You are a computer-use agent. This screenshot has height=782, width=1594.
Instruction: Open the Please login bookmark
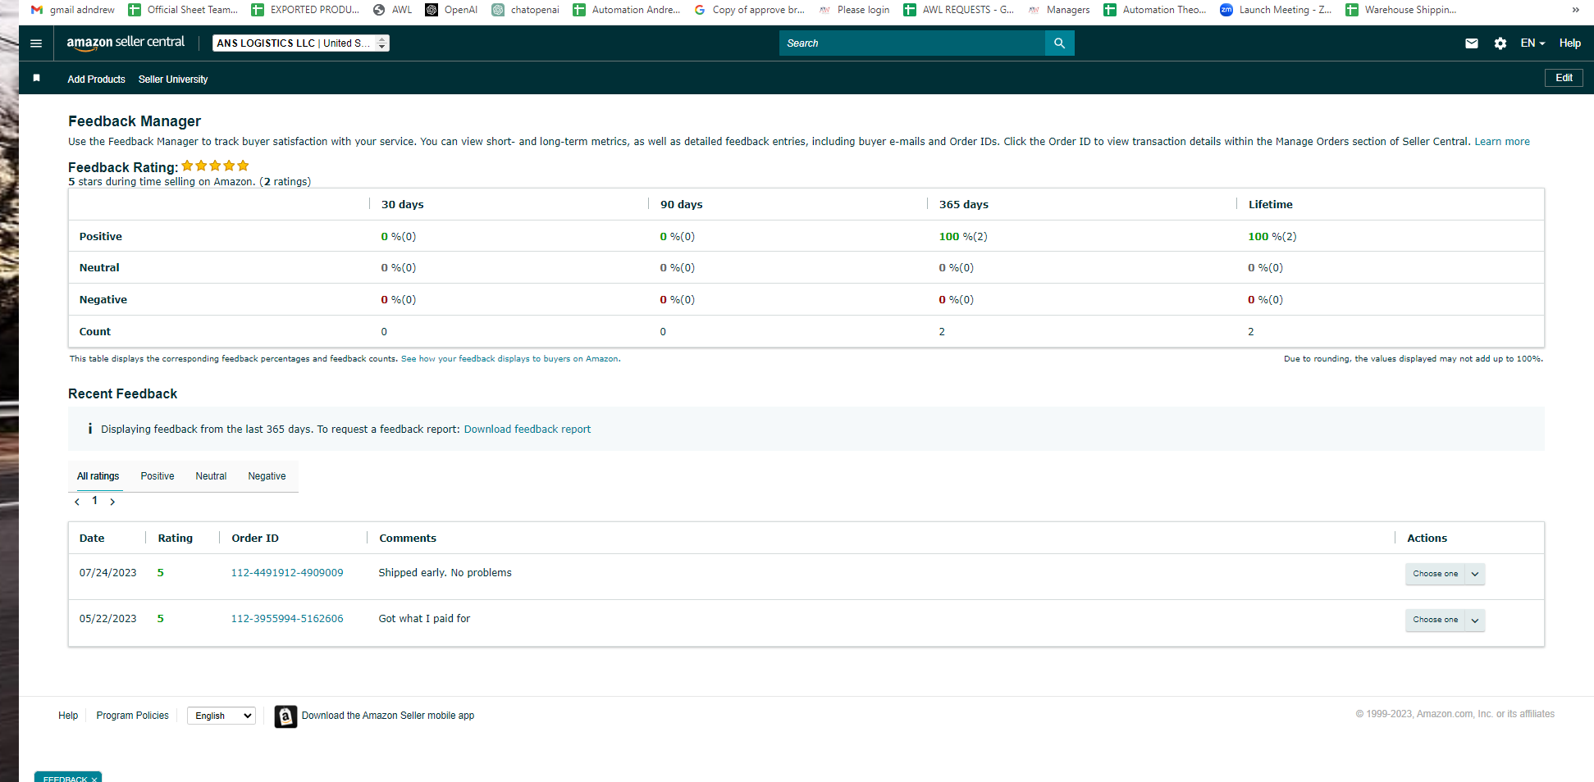click(854, 10)
